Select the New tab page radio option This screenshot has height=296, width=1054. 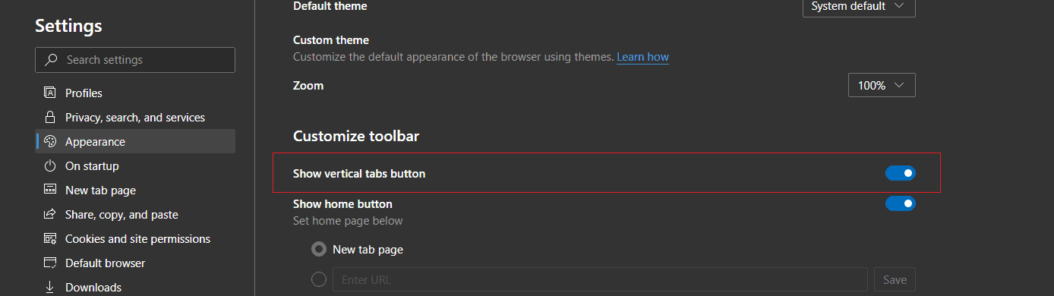(319, 249)
